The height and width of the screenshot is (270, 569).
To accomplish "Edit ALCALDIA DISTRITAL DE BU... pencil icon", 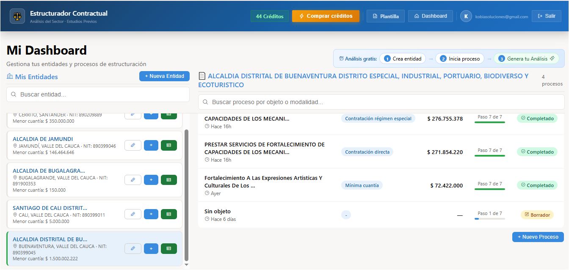I will [x=133, y=248].
